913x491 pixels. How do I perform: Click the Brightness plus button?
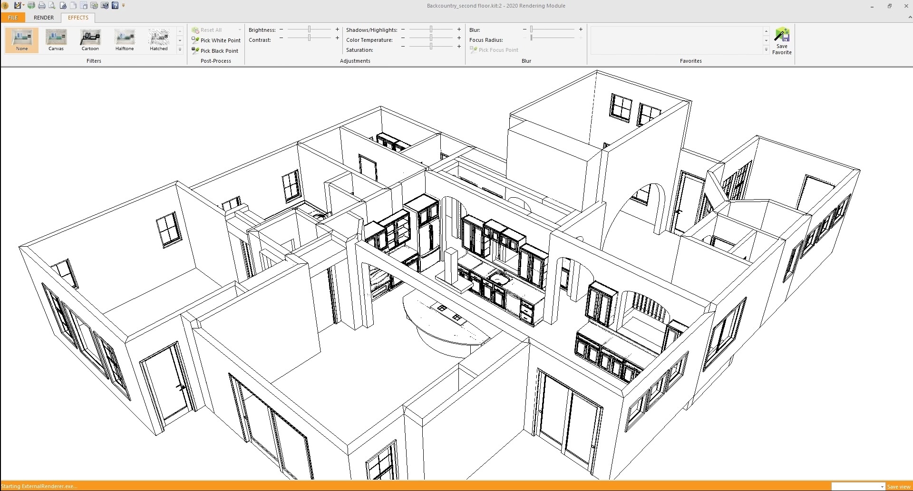click(337, 29)
